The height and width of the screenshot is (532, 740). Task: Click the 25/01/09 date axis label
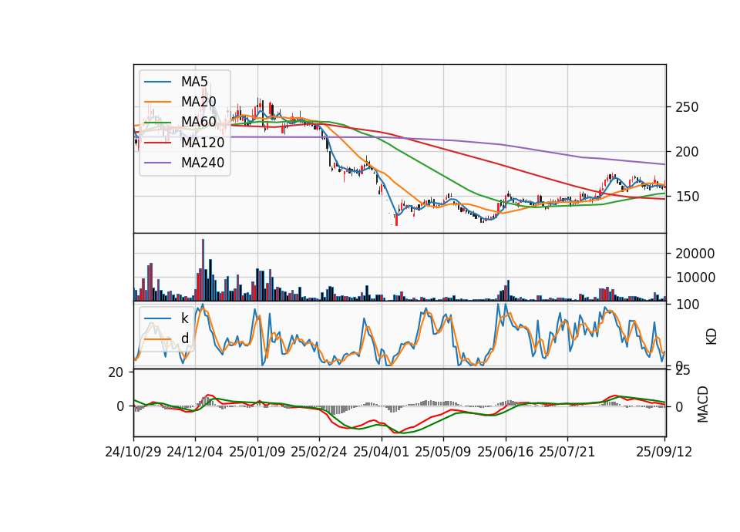pyautogui.click(x=257, y=452)
